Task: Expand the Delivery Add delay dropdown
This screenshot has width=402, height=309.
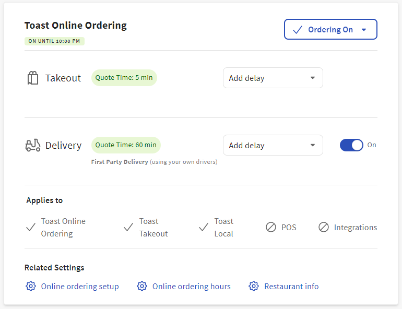Action: pyautogui.click(x=273, y=146)
